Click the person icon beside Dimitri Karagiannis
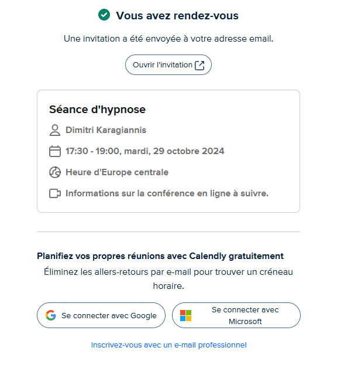The width and height of the screenshot is (358, 368). click(x=55, y=130)
